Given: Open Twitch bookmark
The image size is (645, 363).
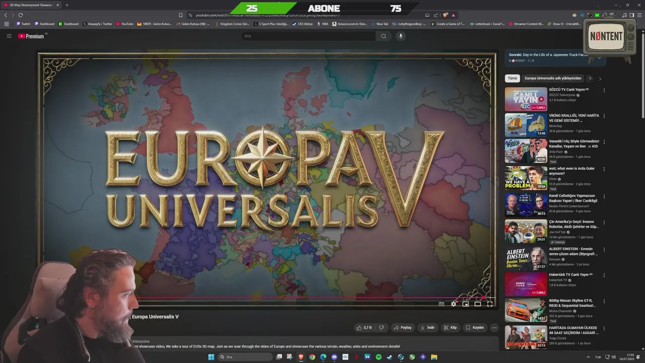Looking at the screenshot, I should pyautogui.click(x=23, y=24).
